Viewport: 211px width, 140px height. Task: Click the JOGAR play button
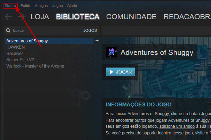tap(120, 72)
